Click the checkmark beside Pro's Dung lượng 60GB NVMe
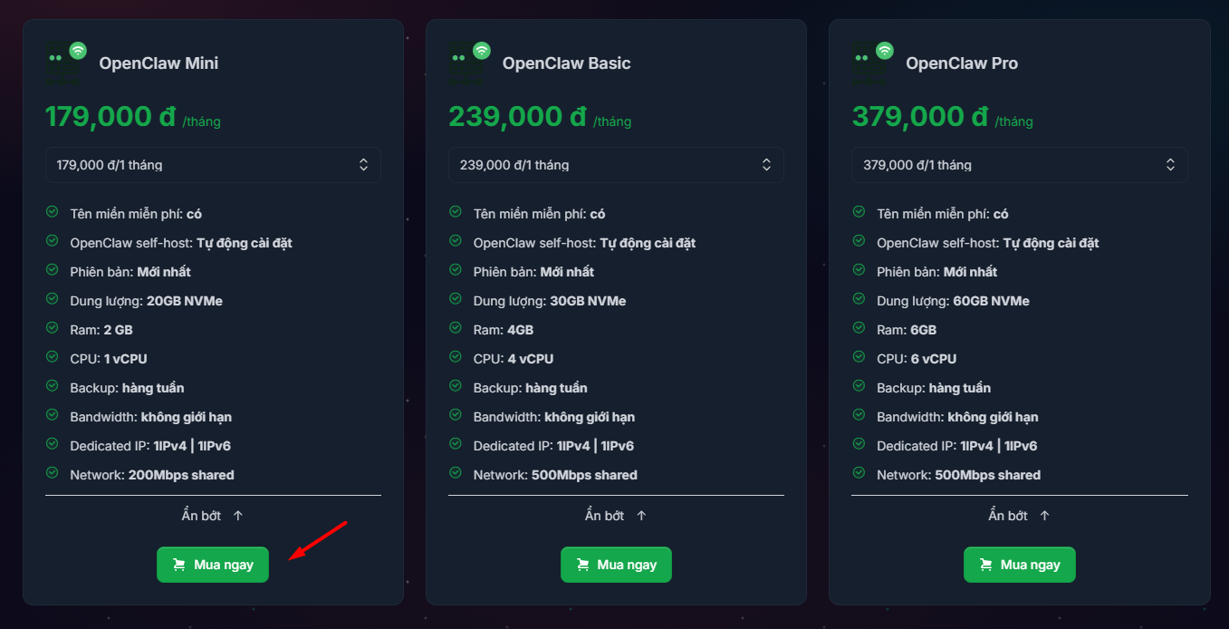The height and width of the screenshot is (629, 1229). click(x=858, y=300)
